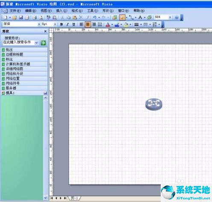Toggle bold formatting
This screenshot has height=202, width=212.
coord(62,24)
